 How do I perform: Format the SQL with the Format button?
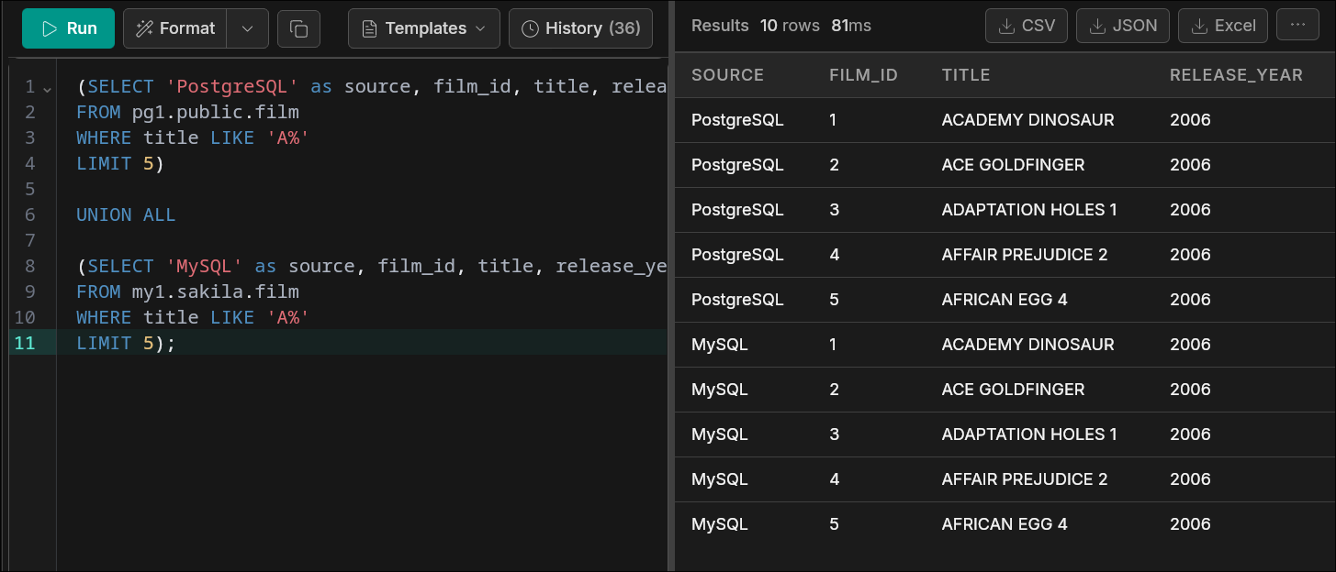point(174,28)
